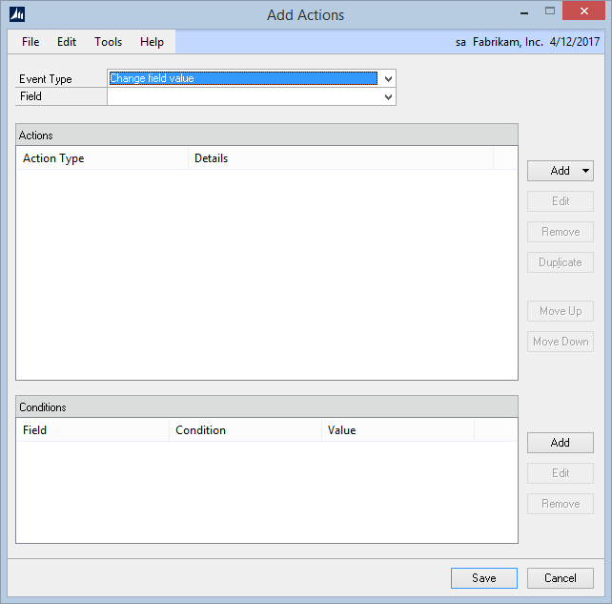The image size is (612, 604).
Task: Click the user date 4/12/2017
Action: pyautogui.click(x=575, y=42)
